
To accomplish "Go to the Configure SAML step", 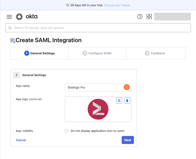I will point(97,53).
